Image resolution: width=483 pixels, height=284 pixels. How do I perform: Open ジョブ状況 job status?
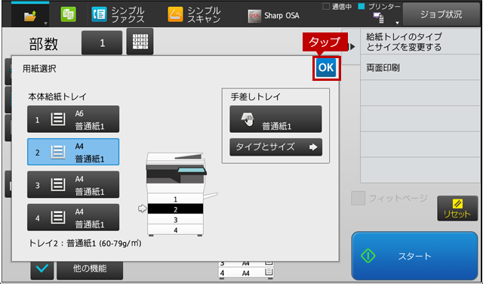[441, 14]
